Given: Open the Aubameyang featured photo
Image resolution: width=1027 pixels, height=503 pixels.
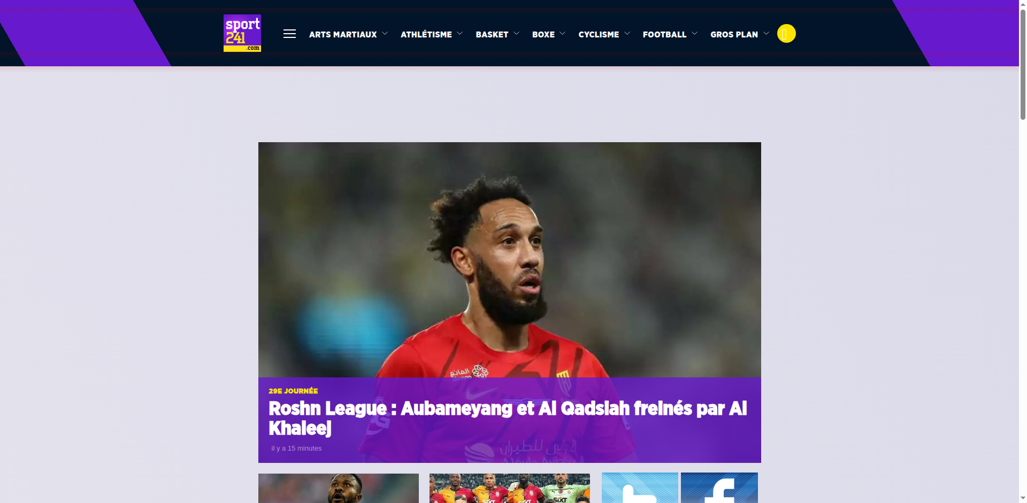Looking at the screenshot, I should pos(509,260).
